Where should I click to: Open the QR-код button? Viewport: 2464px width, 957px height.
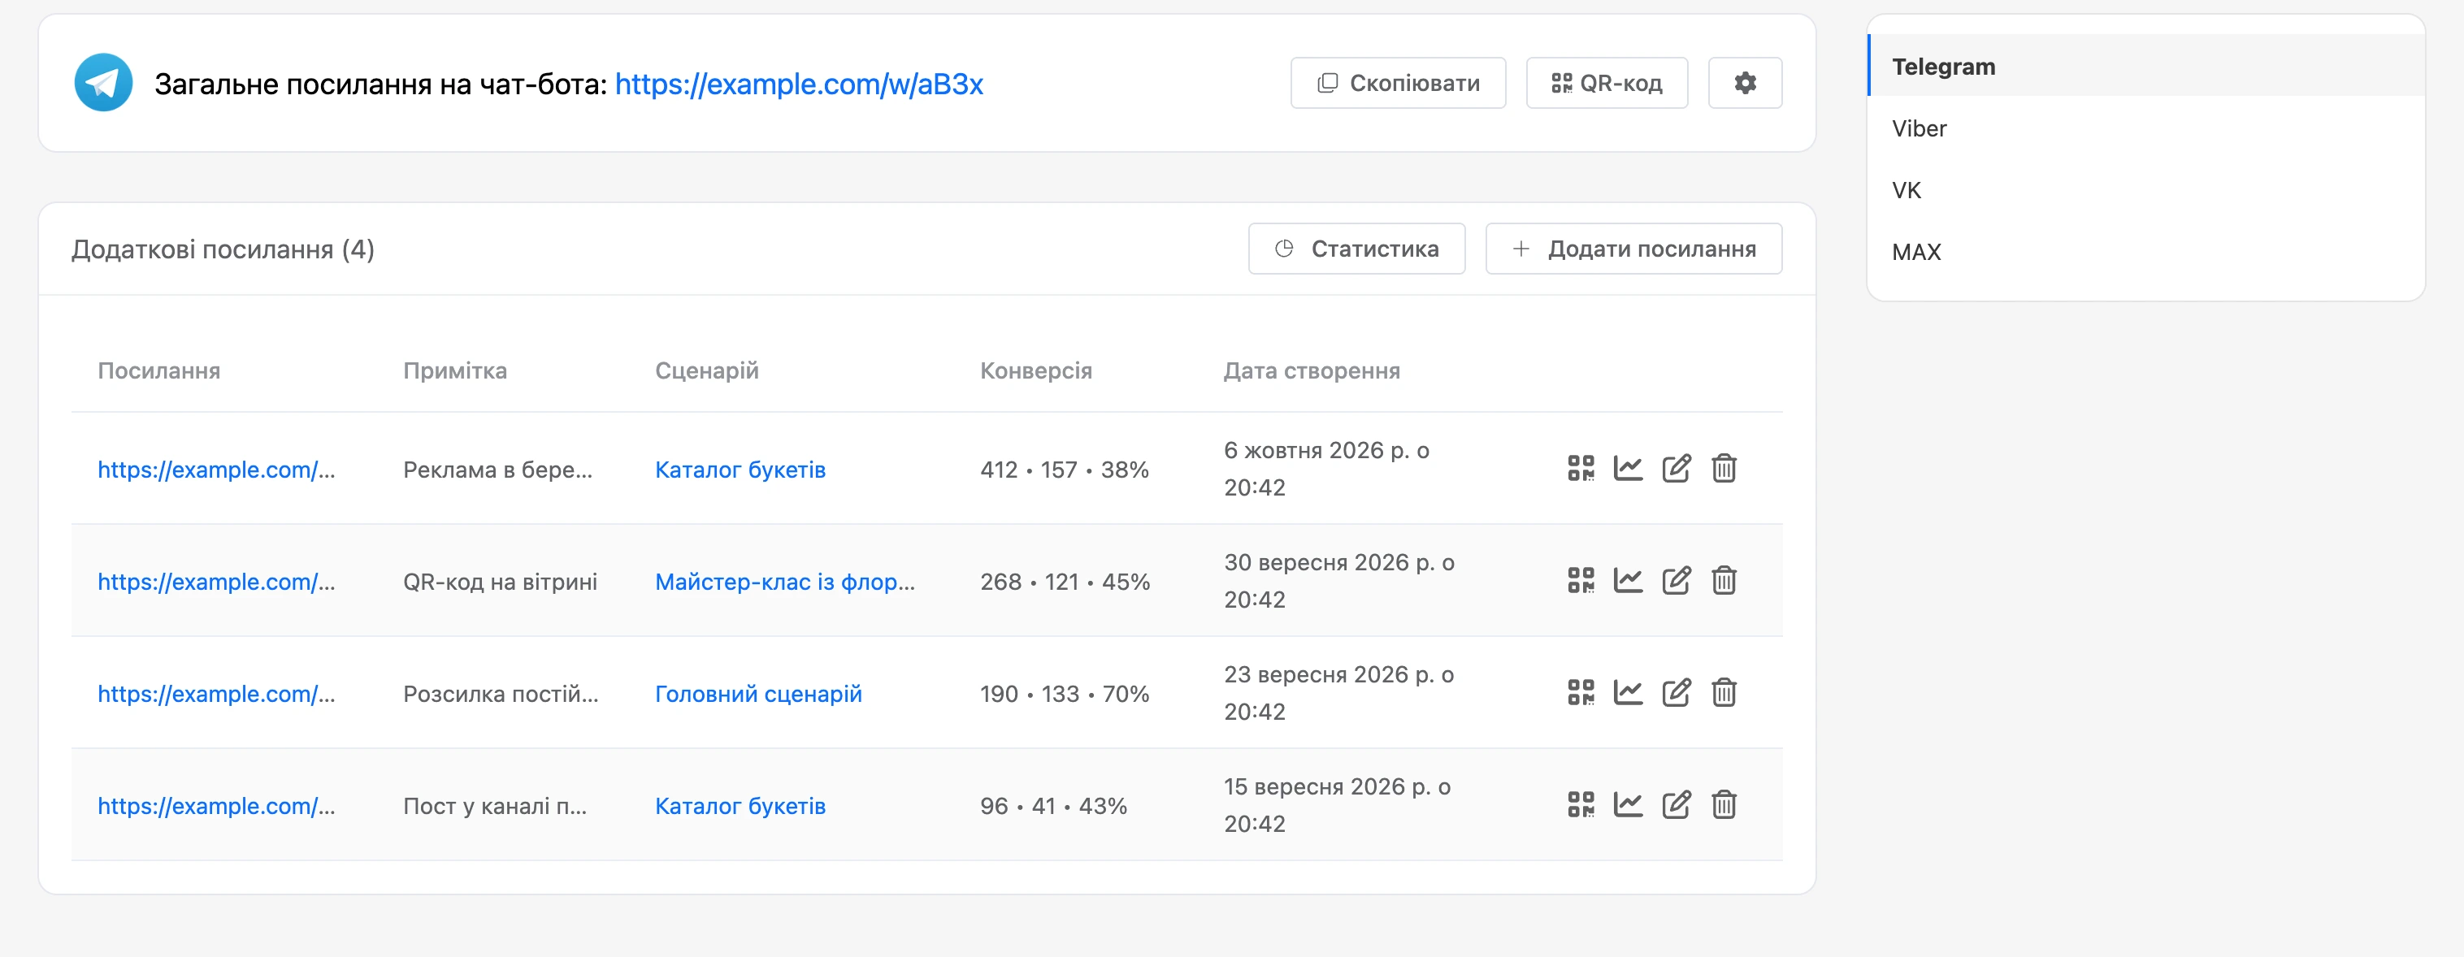point(1606,83)
